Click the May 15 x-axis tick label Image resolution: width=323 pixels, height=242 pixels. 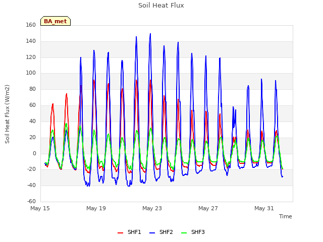pos(40,208)
